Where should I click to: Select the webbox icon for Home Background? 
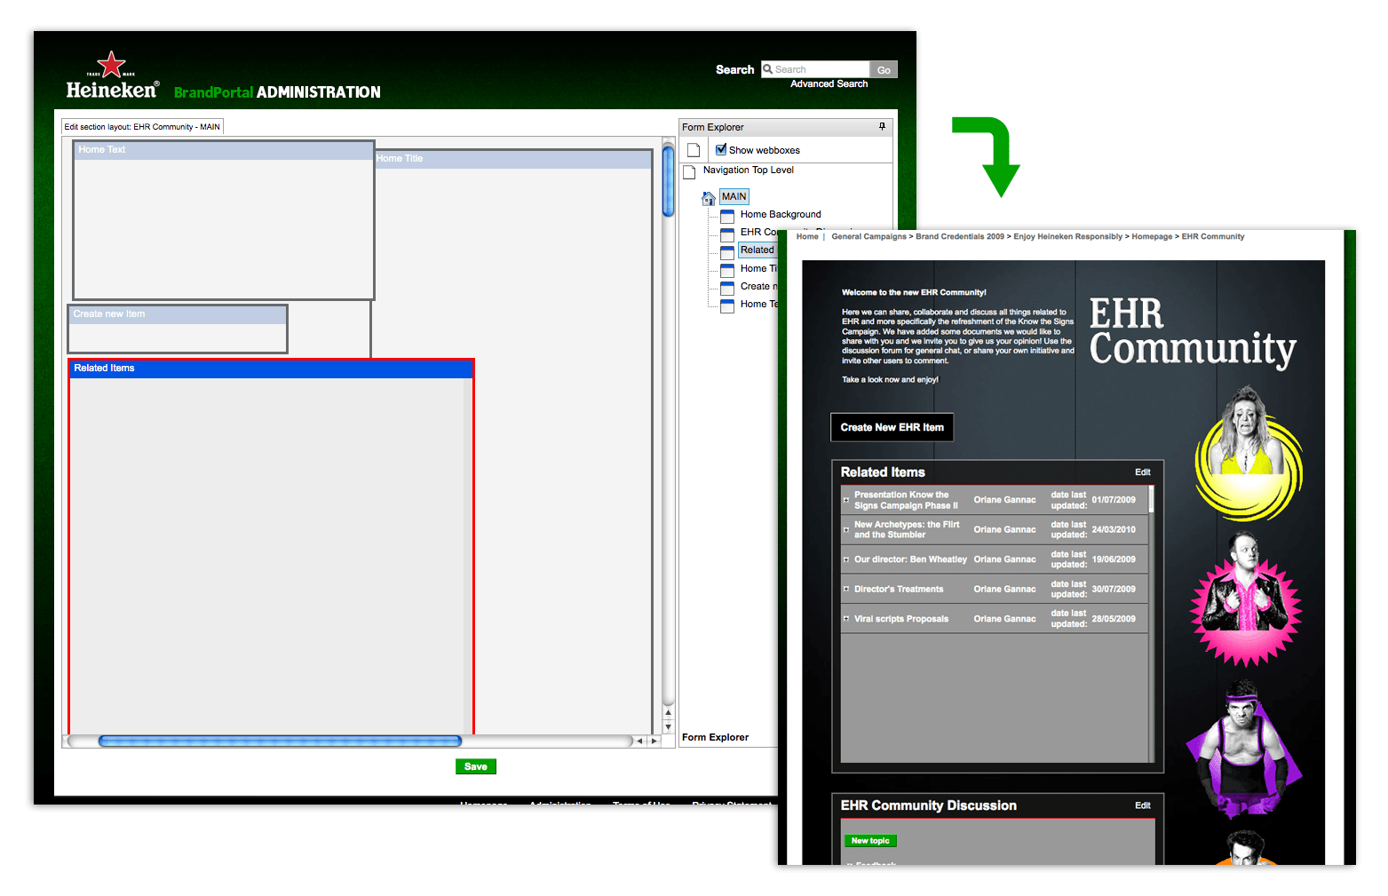tap(727, 216)
